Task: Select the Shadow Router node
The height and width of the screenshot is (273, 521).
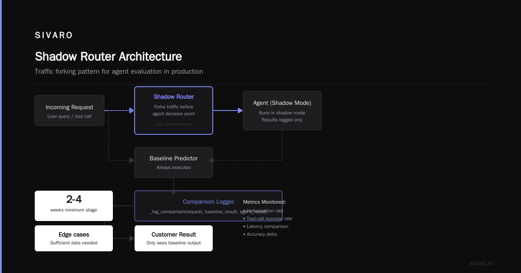Action: coord(174,110)
